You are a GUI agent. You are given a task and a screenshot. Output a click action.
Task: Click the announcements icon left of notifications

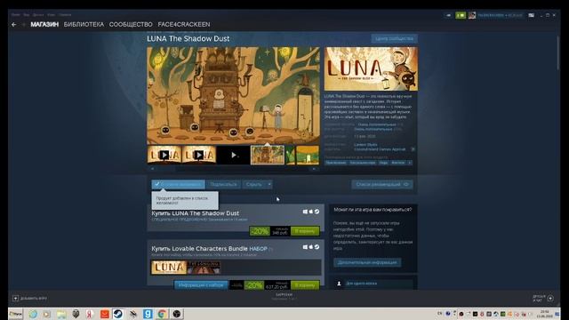(x=448, y=15)
